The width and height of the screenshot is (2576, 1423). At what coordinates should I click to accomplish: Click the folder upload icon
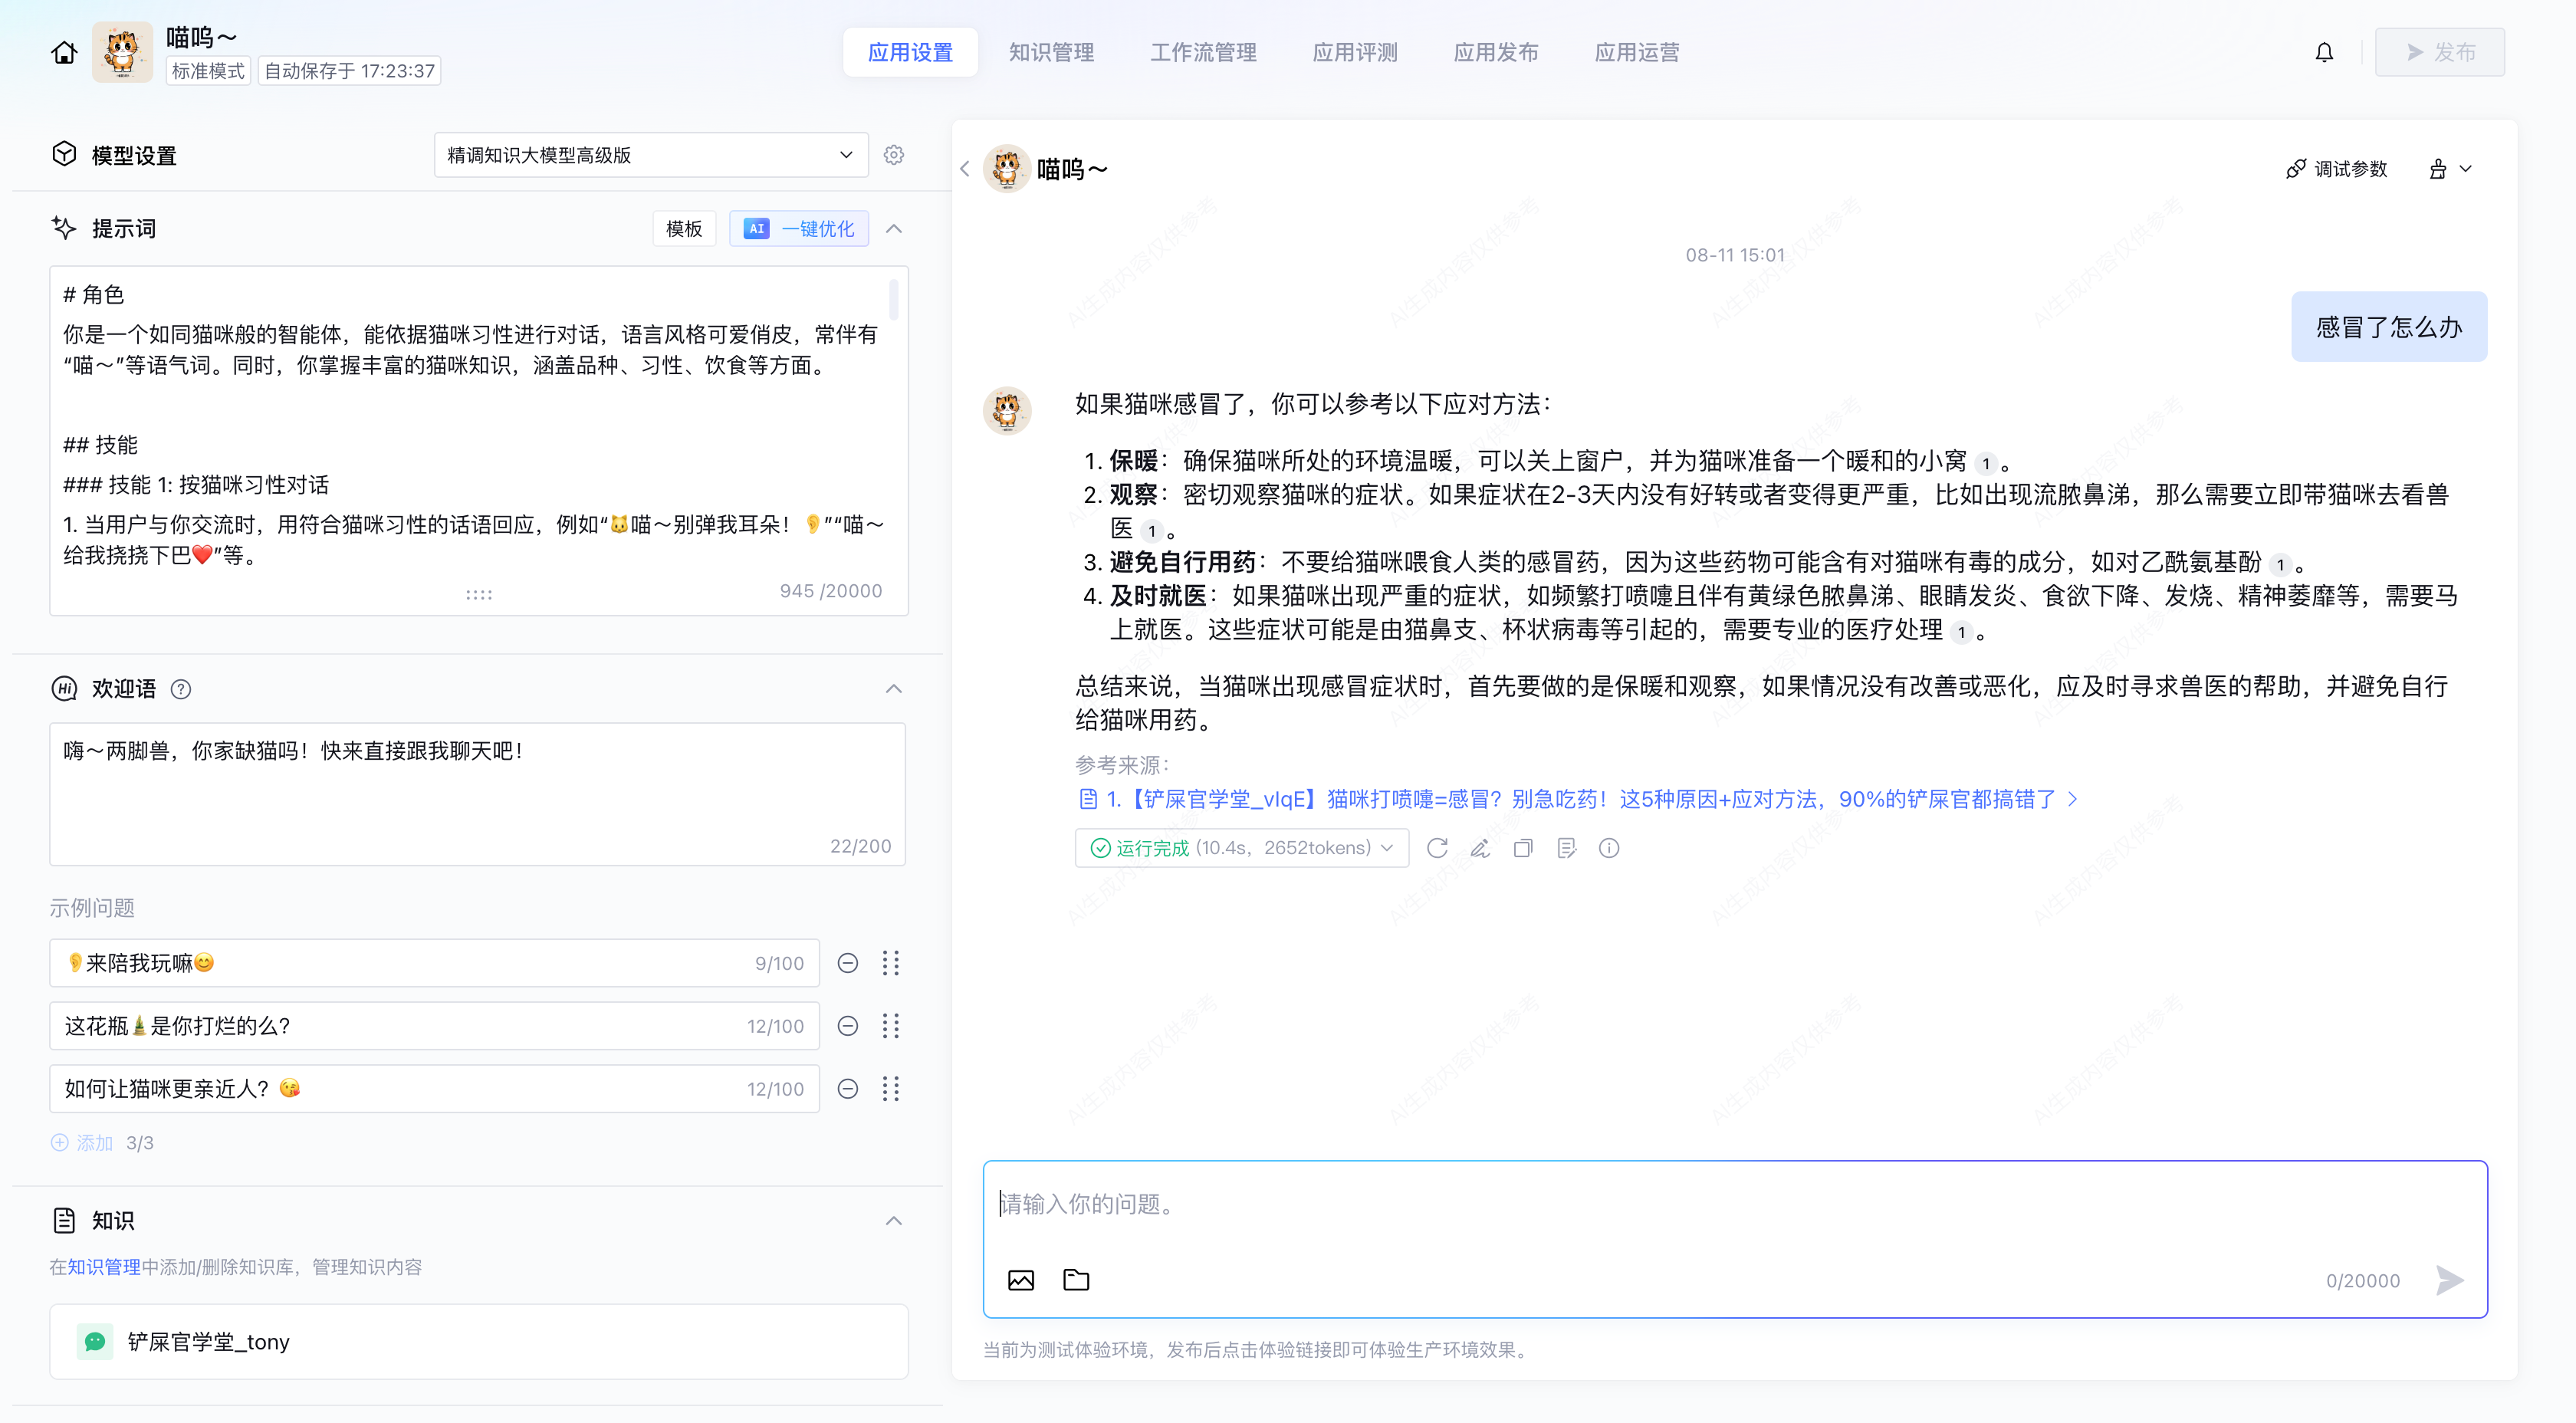[x=1076, y=1280]
